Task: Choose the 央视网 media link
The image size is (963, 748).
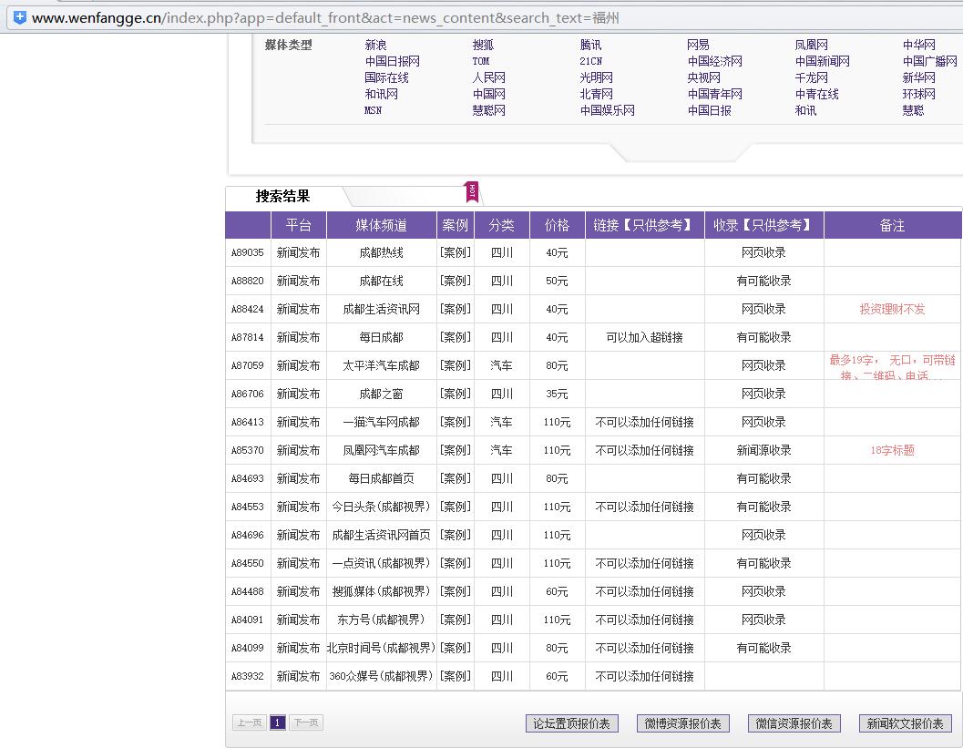Action: click(704, 78)
